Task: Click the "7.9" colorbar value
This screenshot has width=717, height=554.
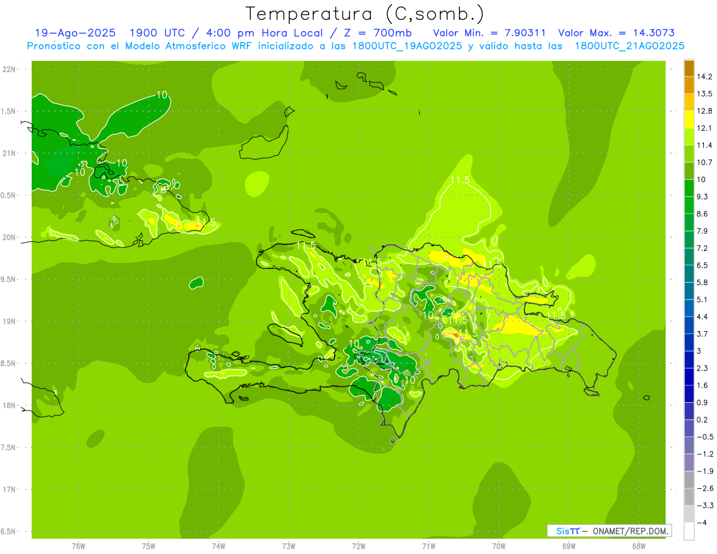Action: pyautogui.click(x=702, y=231)
